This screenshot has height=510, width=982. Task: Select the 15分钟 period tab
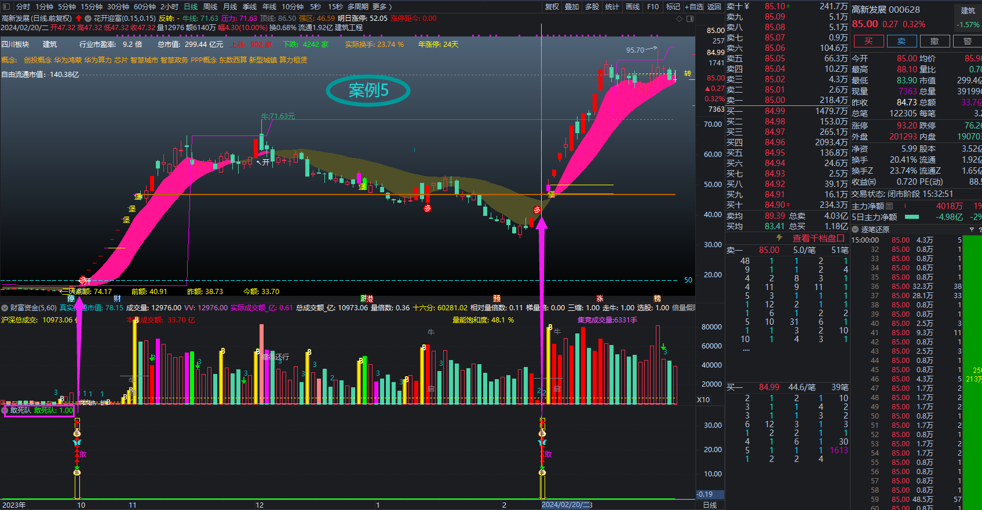[x=91, y=7]
